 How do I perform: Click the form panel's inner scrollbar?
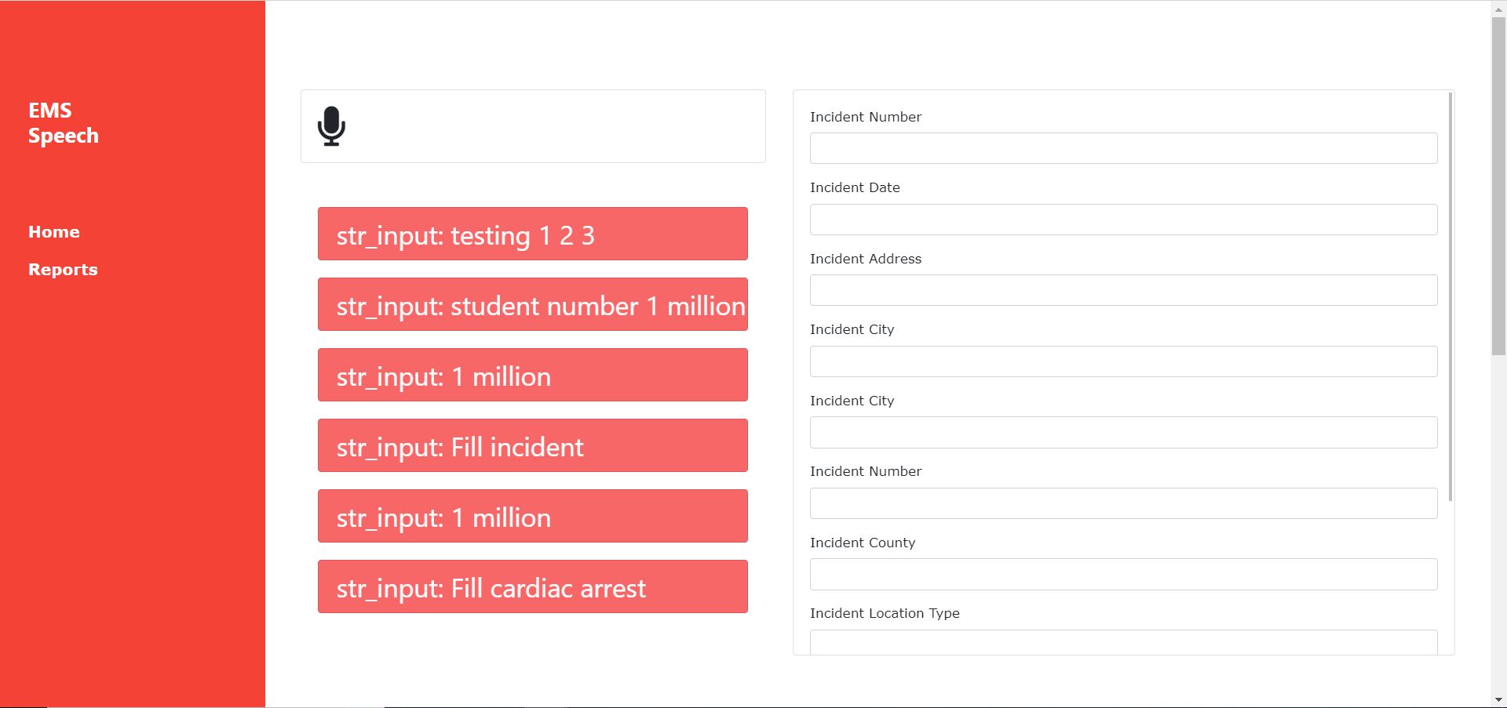coord(1450,296)
